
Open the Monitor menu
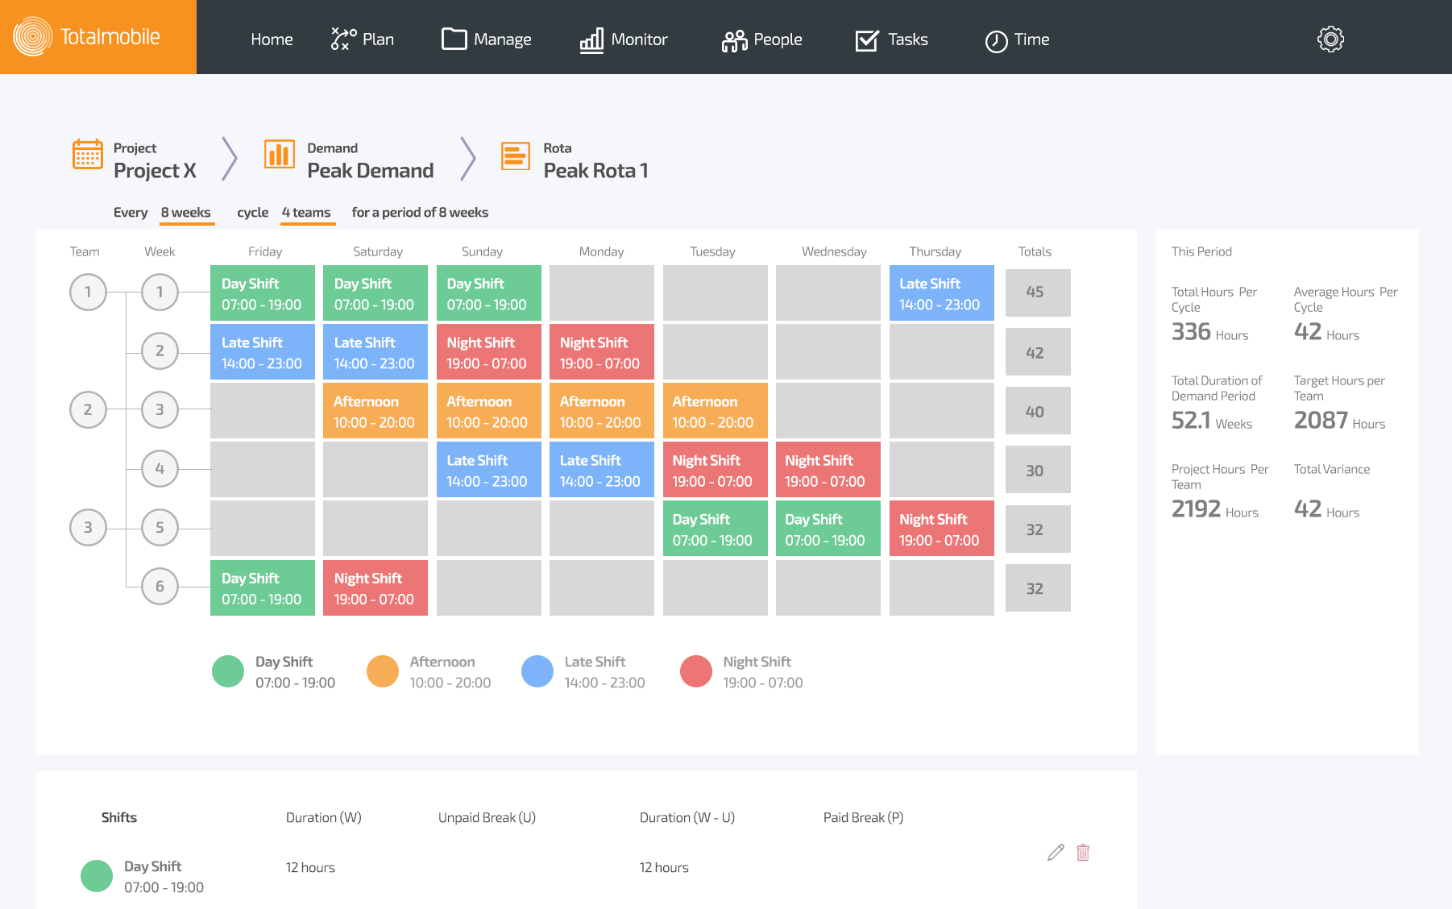[x=624, y=39]
